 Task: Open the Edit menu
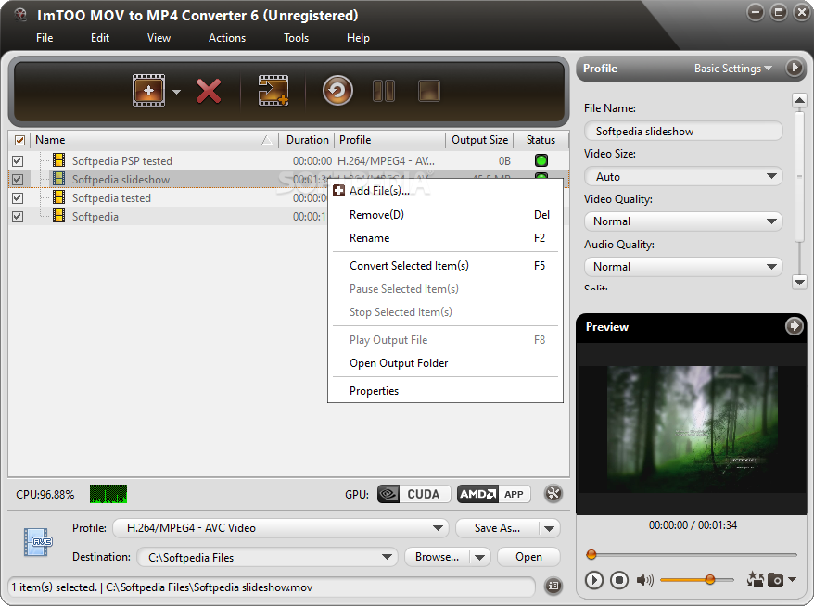(100, 38)
